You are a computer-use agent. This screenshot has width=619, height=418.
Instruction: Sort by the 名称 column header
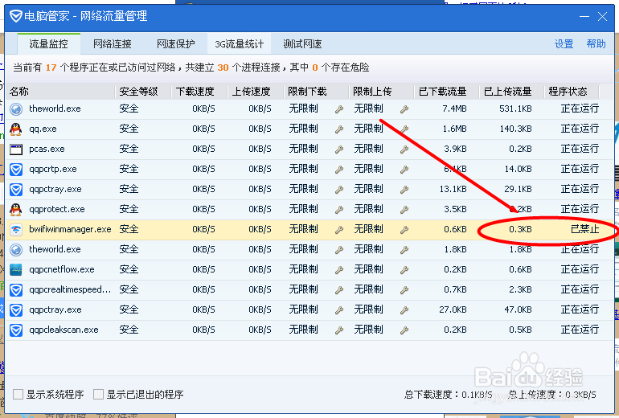61,92
